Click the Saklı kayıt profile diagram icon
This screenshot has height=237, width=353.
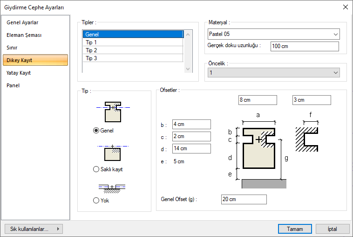(x=113, y=152)
